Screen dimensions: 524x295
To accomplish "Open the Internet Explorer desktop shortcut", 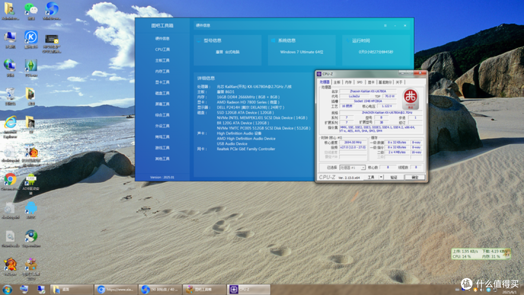I will [10, 126].
